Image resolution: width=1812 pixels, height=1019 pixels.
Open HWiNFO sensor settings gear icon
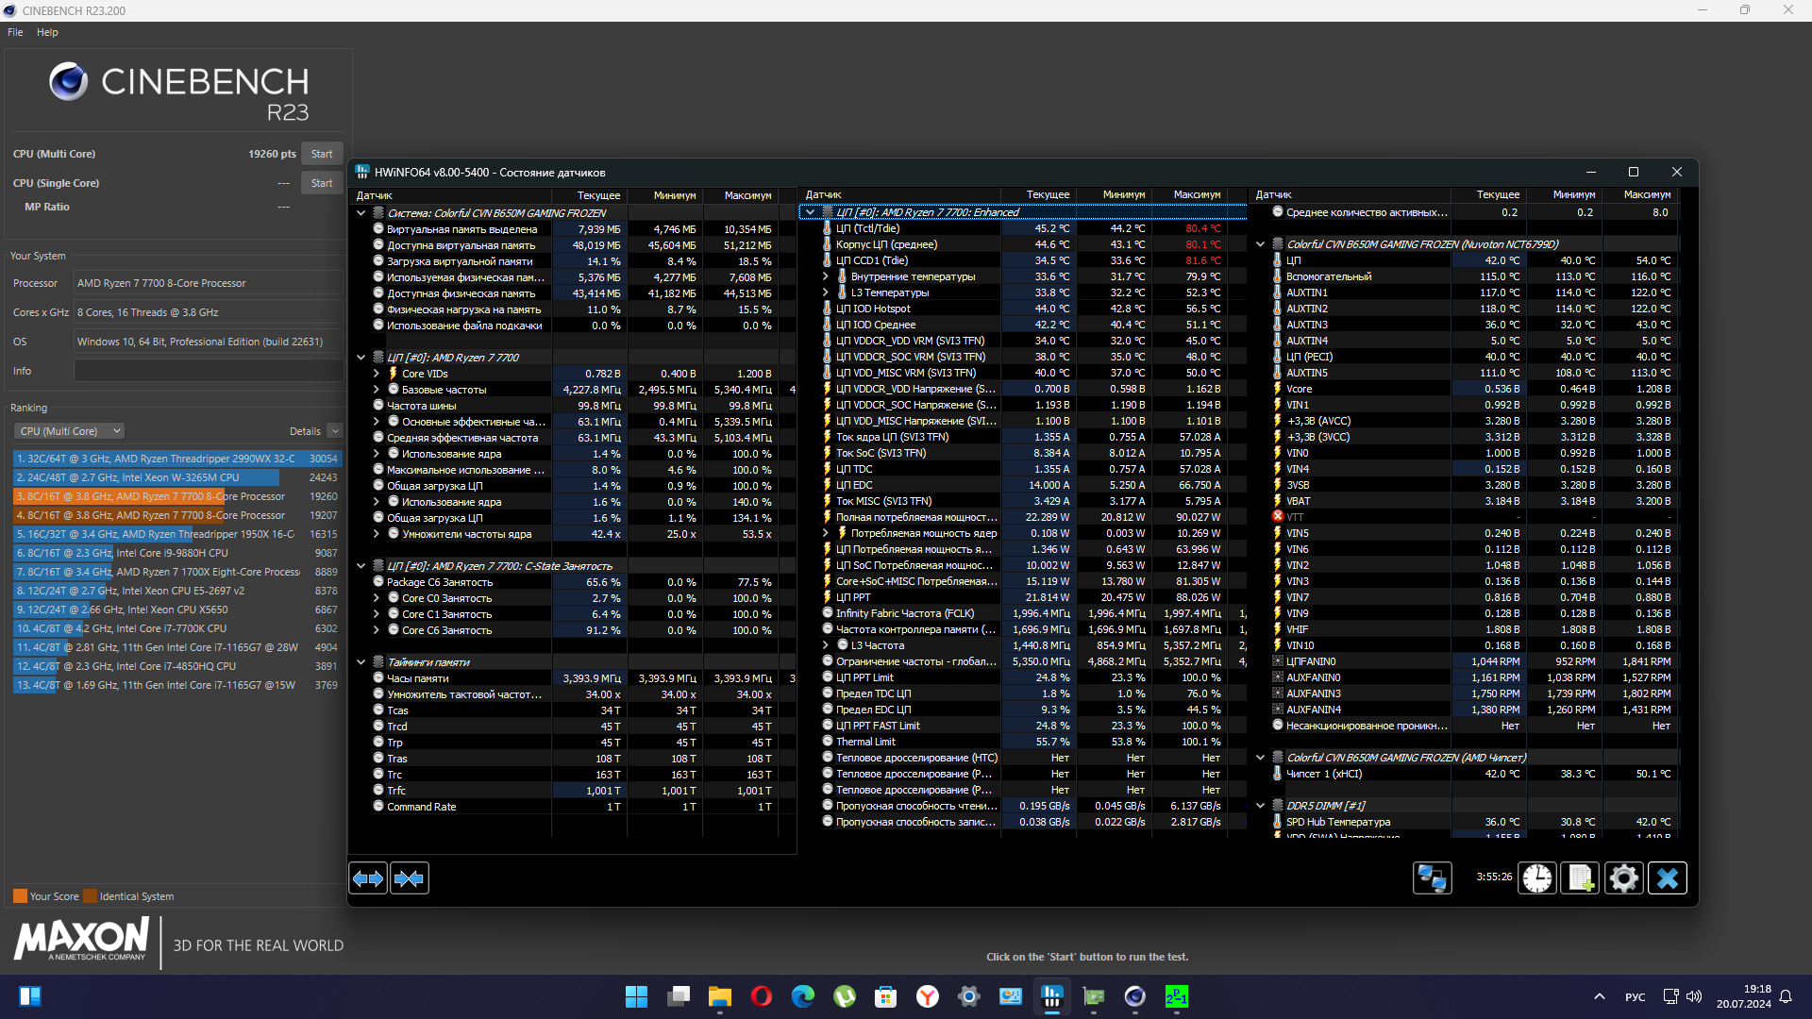coord(1623,878)
